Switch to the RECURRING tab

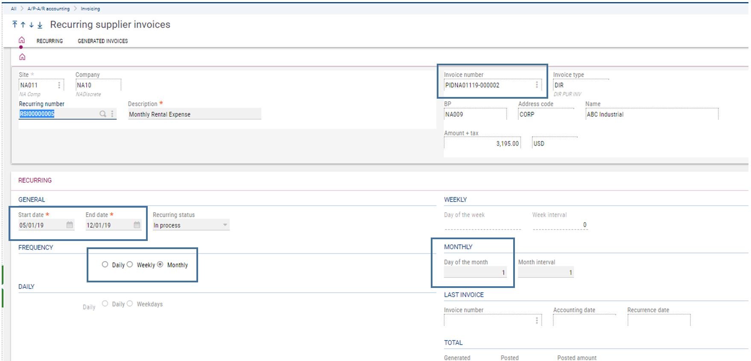point(50,41)
